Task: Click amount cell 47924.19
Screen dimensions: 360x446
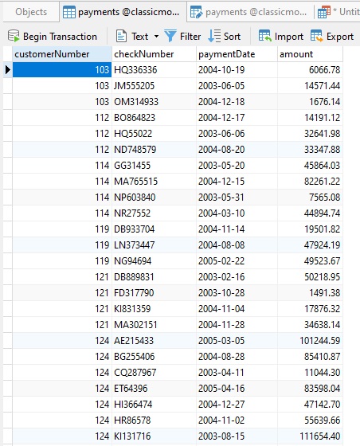Action: coord(310,245)
